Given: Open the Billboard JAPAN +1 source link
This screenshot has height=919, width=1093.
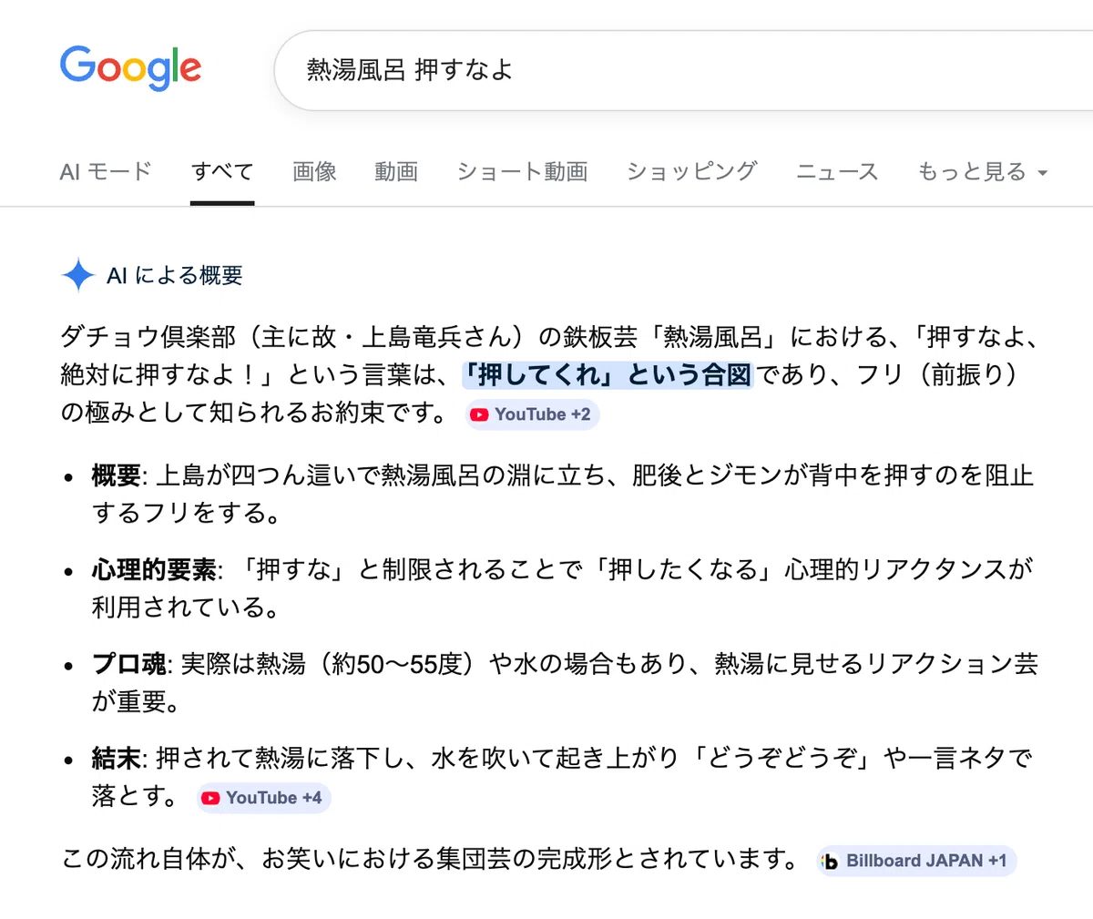Looking at the screenshot, I should point(916,861).
